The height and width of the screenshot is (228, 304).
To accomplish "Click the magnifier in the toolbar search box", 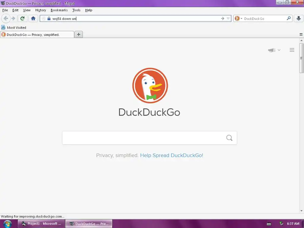I will click(289, 18).
